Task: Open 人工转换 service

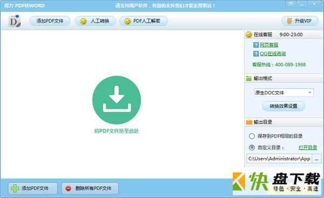Action: pos(95,21)
